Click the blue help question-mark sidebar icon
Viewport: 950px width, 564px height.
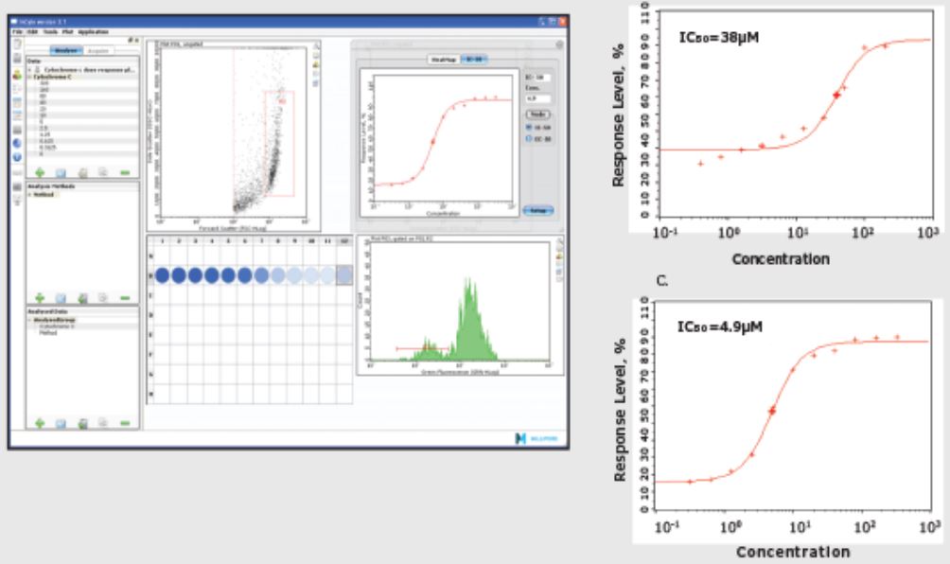pyautogui.click(x=17, y=157)
